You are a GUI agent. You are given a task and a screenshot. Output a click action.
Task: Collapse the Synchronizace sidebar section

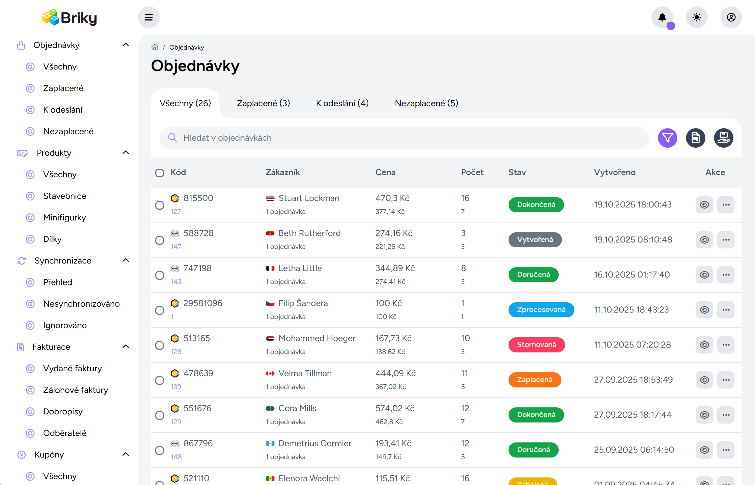click(125, 261)
